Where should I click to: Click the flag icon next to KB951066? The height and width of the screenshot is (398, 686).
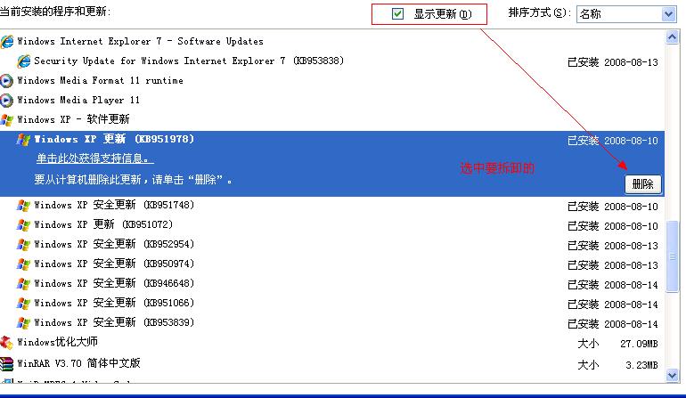(23, 303)
